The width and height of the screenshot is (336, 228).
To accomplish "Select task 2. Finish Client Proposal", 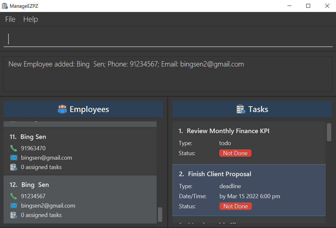I will click(249, 190).
